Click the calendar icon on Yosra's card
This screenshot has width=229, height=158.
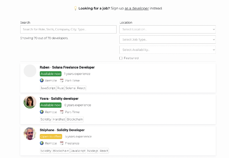point(62,112)
